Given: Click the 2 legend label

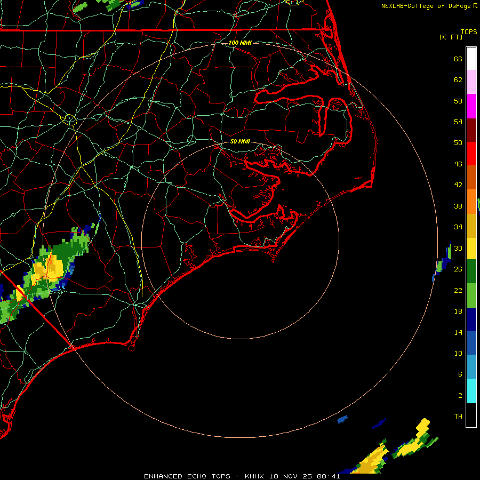Looking at the screenshot, I should pos(460,396).
